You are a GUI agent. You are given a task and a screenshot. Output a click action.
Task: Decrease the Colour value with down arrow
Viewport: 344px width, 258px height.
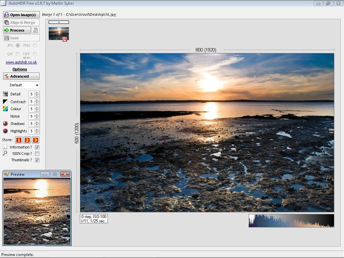pyautogui.click(x=37, y=110)
